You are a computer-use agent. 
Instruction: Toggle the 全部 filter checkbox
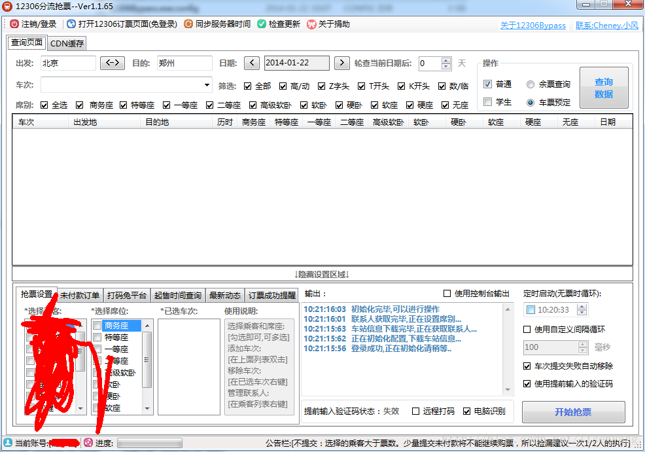(x=248, y=86)
